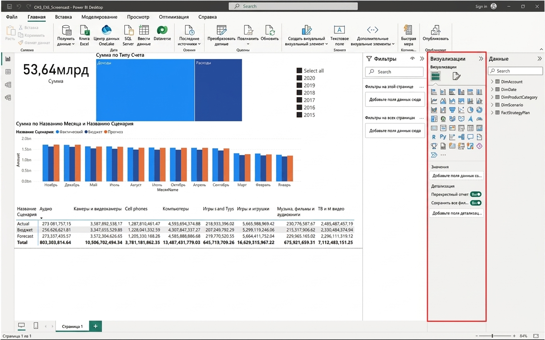
Task: Toggle Перекрестный отчет switch
Action: [x=476, y=194]
